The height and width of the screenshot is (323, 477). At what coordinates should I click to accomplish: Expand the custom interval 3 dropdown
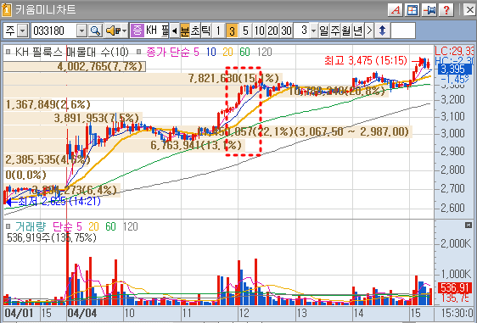point(314,31)
